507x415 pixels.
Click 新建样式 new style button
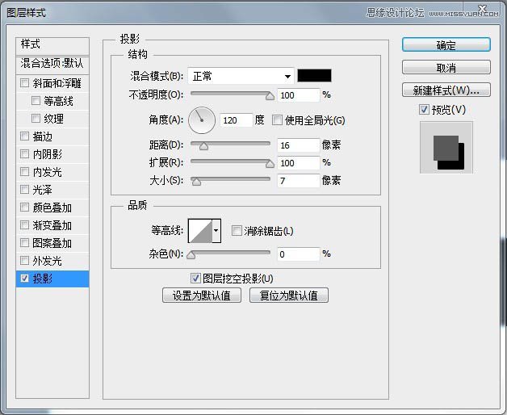coord(446,90)
